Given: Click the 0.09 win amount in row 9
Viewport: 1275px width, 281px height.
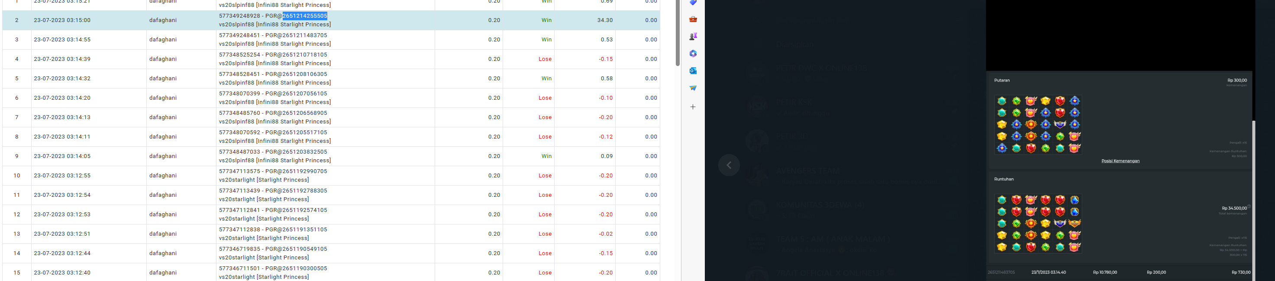Looking at the screenshot, I should 607,156.
